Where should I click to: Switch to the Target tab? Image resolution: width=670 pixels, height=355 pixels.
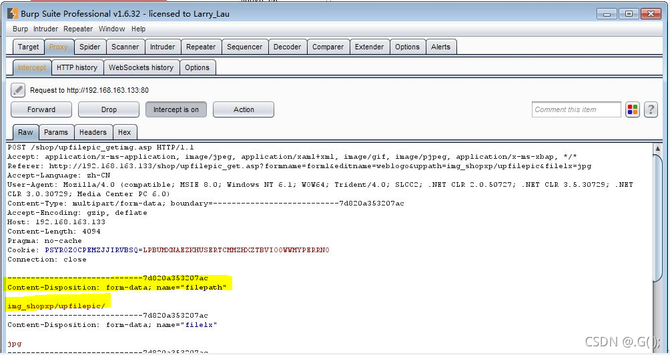28,47
